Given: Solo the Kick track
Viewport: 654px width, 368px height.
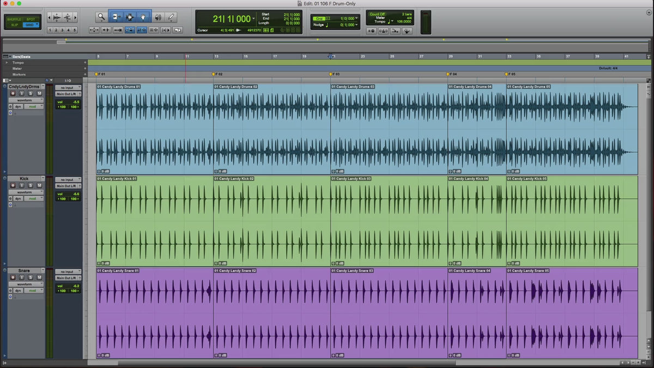Looking at the screenshot, I should click(31, 186).
